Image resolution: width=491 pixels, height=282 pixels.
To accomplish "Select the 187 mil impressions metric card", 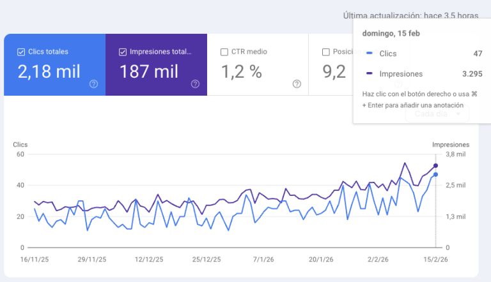I will click(156, 64).
